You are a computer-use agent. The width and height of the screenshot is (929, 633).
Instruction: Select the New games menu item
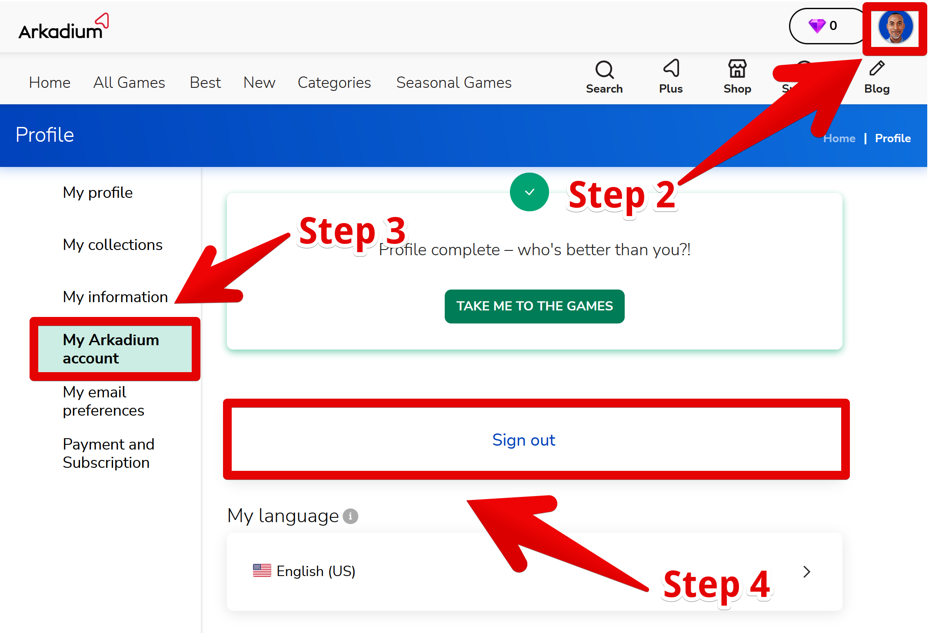[x=259, y=83]
